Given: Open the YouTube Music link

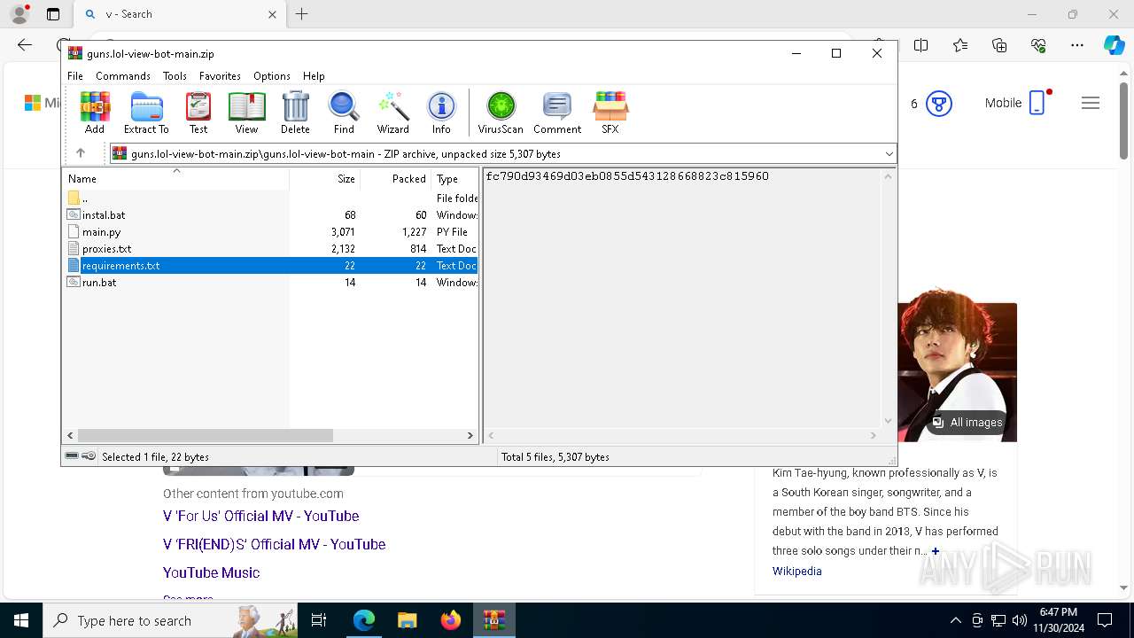Looking at the screenshot, I should [x=211, y=572].
